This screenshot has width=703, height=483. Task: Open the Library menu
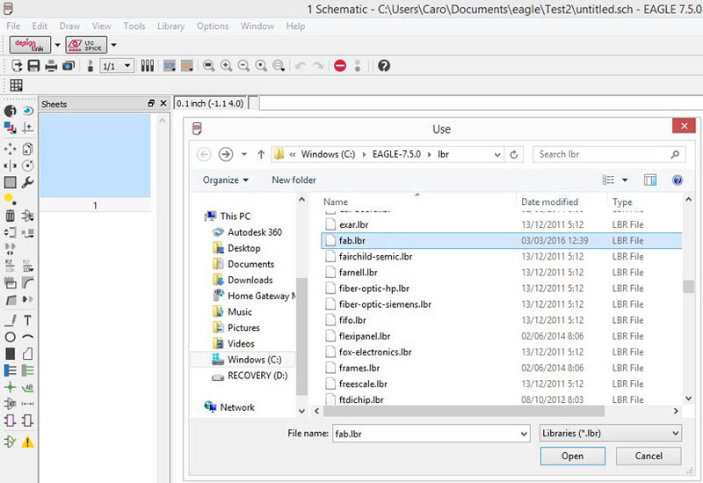(x=170, y=26)
